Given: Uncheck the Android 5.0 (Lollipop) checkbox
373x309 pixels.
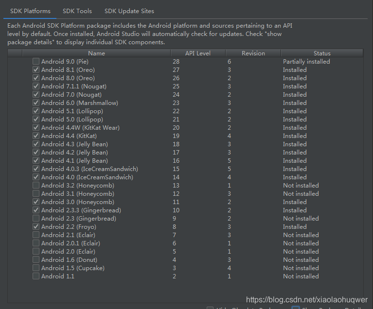Looking at the screenshot, I should coord(36,119).
